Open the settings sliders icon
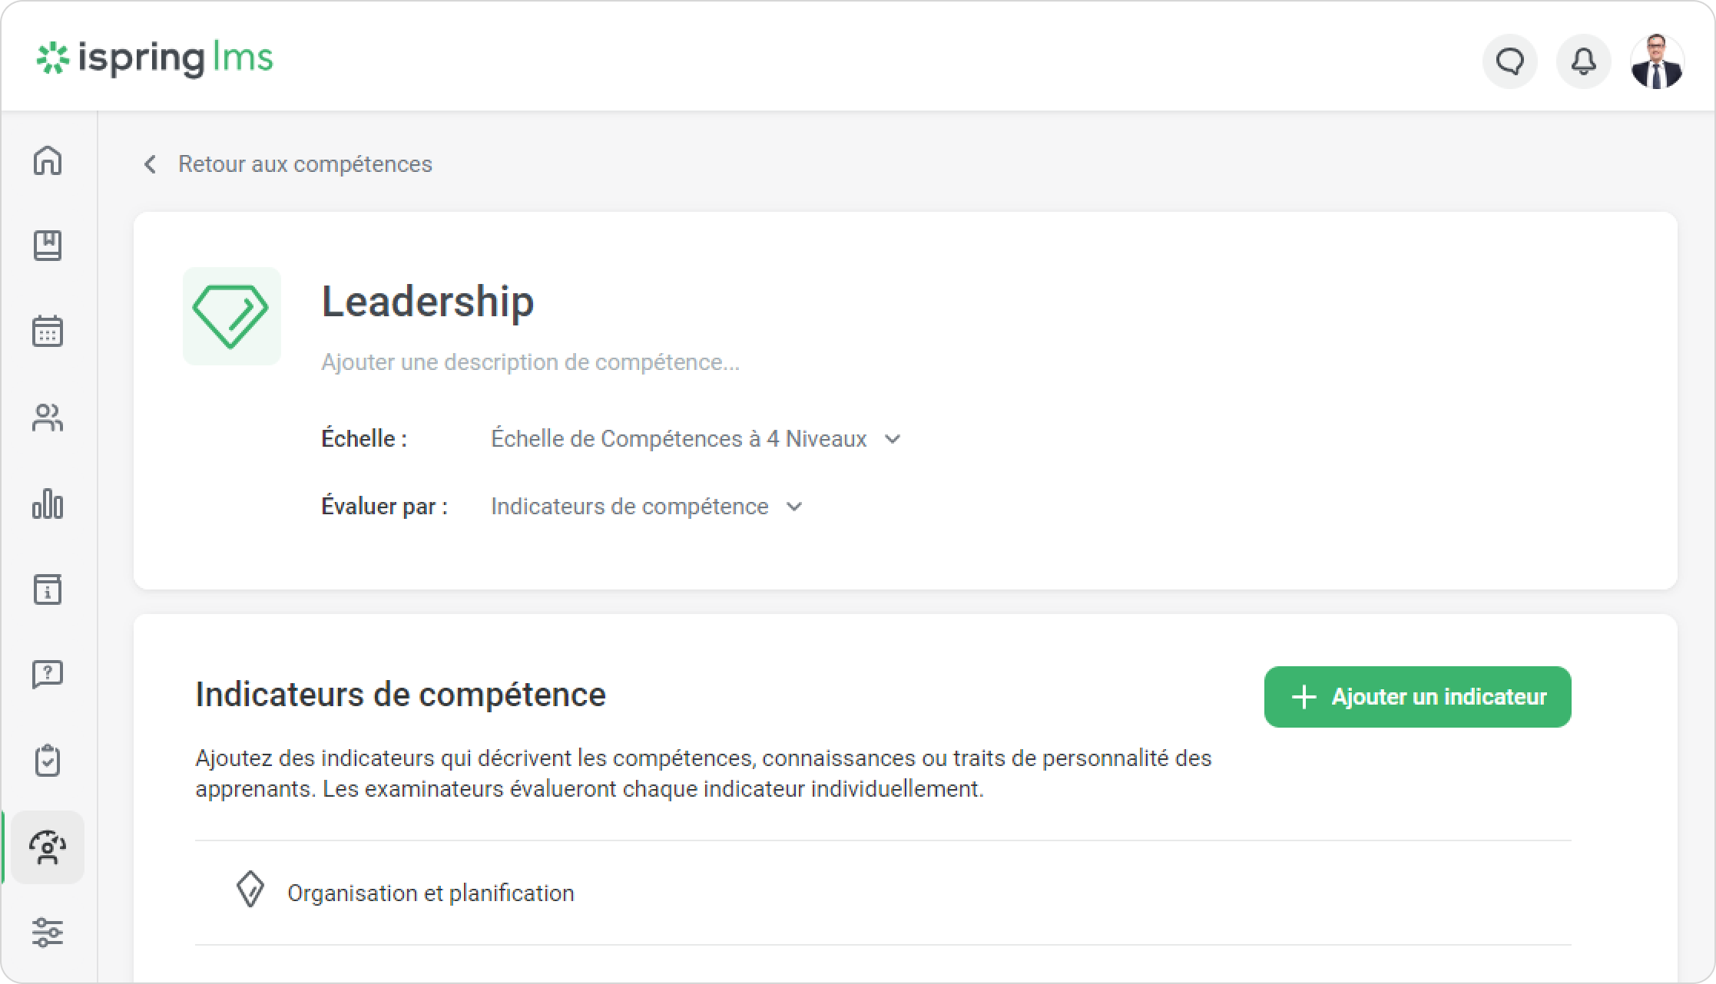The image size is (1716, 984). click(x=48, y=933)
